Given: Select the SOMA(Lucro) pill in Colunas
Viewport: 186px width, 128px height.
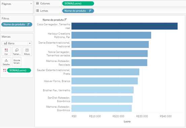Looking at the screenshot, I should tap(78, 3).
